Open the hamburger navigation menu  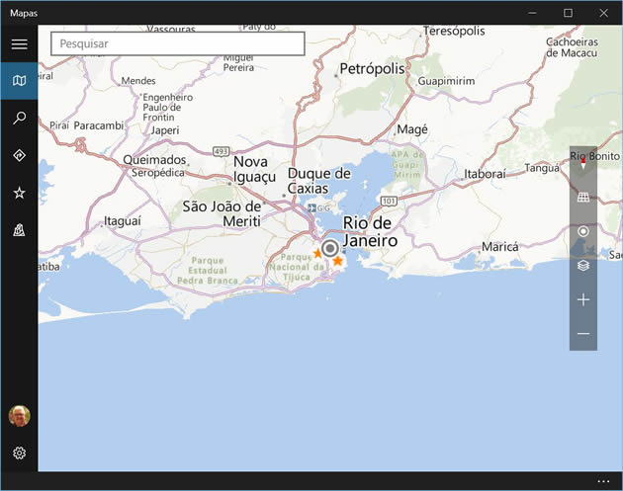[x=19, y=43]
